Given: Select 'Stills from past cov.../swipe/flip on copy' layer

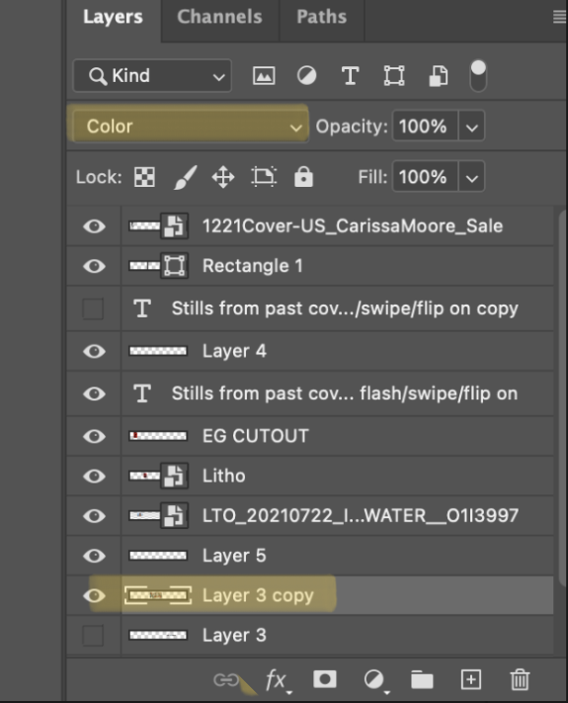Looking at the screenshot, I should [345, 308].
